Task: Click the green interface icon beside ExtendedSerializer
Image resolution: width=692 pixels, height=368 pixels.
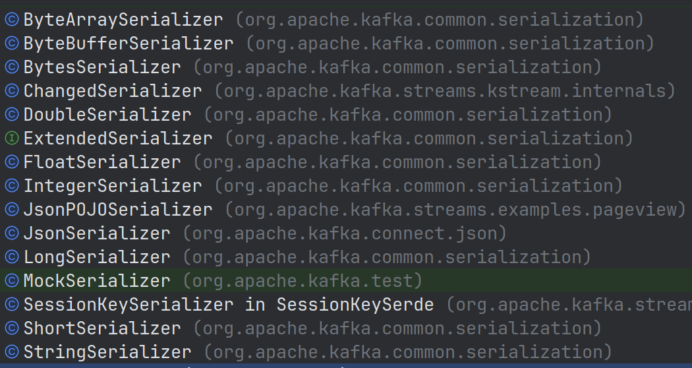Action: [x=12, y=138]
